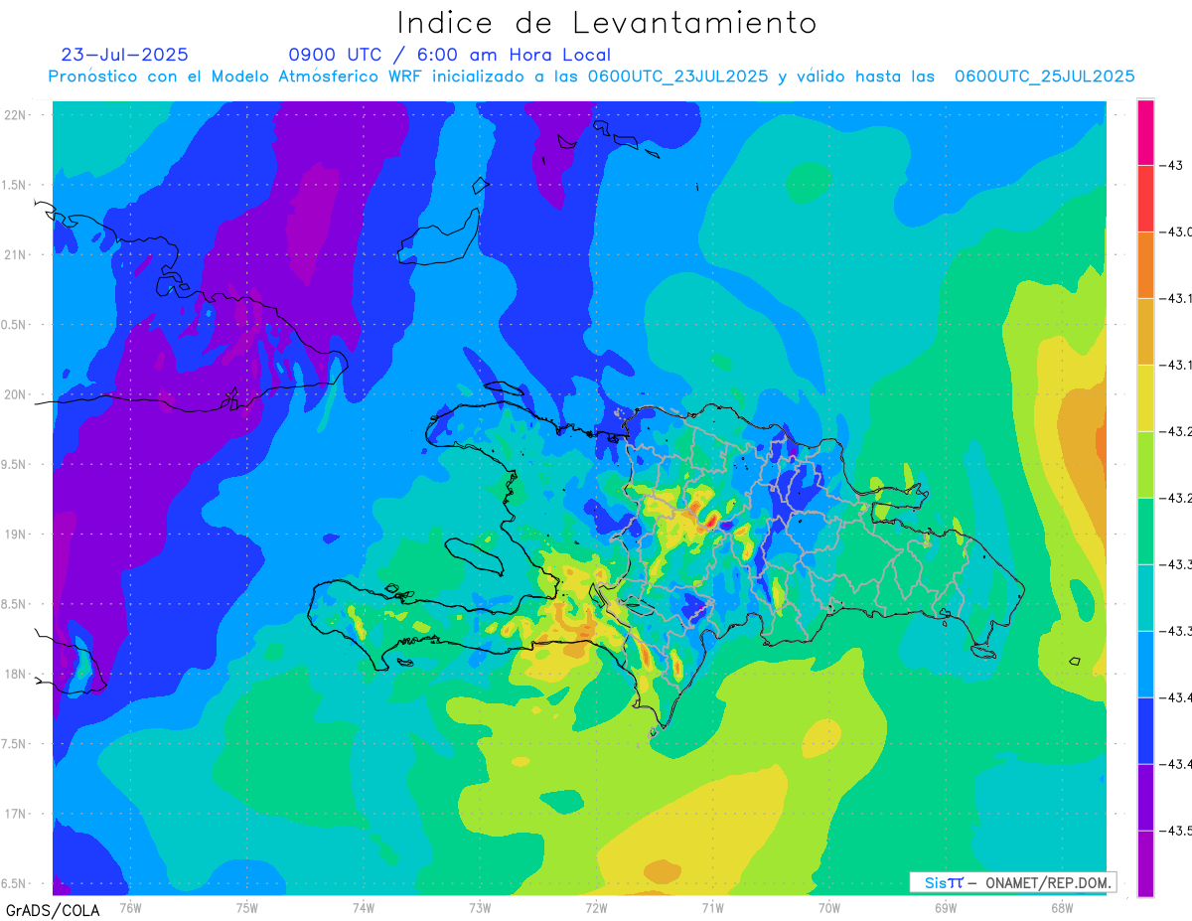The width and height of the screenshot is (1192, 921).
Task: Click the orange legend color swatch
Action: 1145,264
